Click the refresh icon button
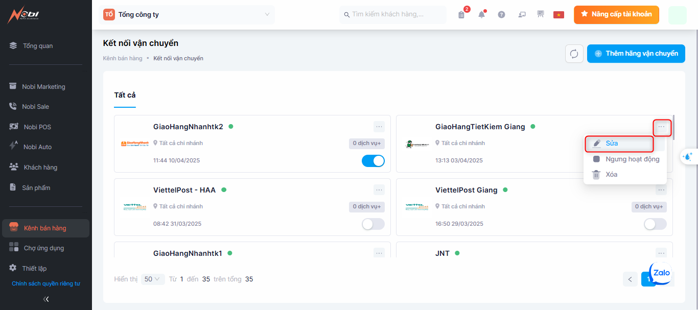 click(574, 54)
